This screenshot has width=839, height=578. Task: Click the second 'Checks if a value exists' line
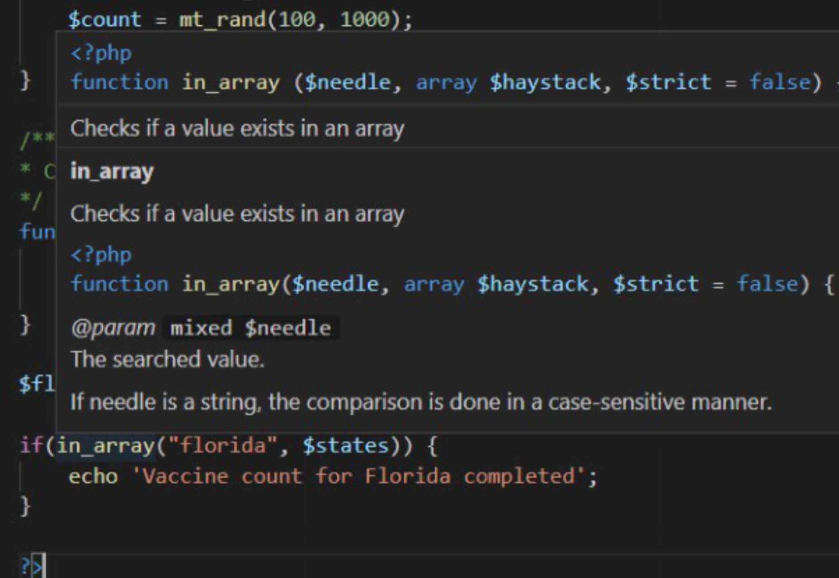(x=237, y=214)
